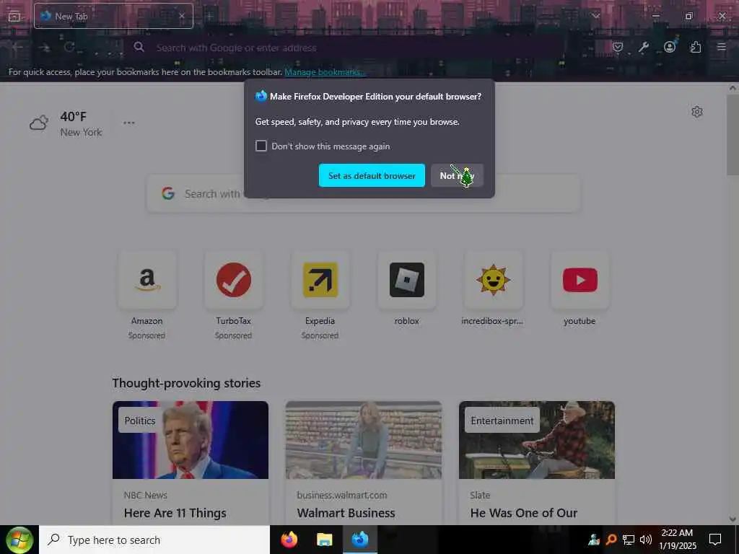Open the Firefox account profile icon
The width and height of the screenshot is (739, 554).
point(669,47)
